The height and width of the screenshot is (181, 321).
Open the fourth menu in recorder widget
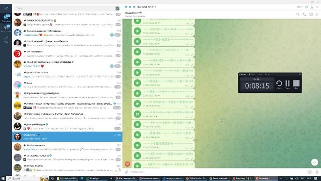pos(266,74)
